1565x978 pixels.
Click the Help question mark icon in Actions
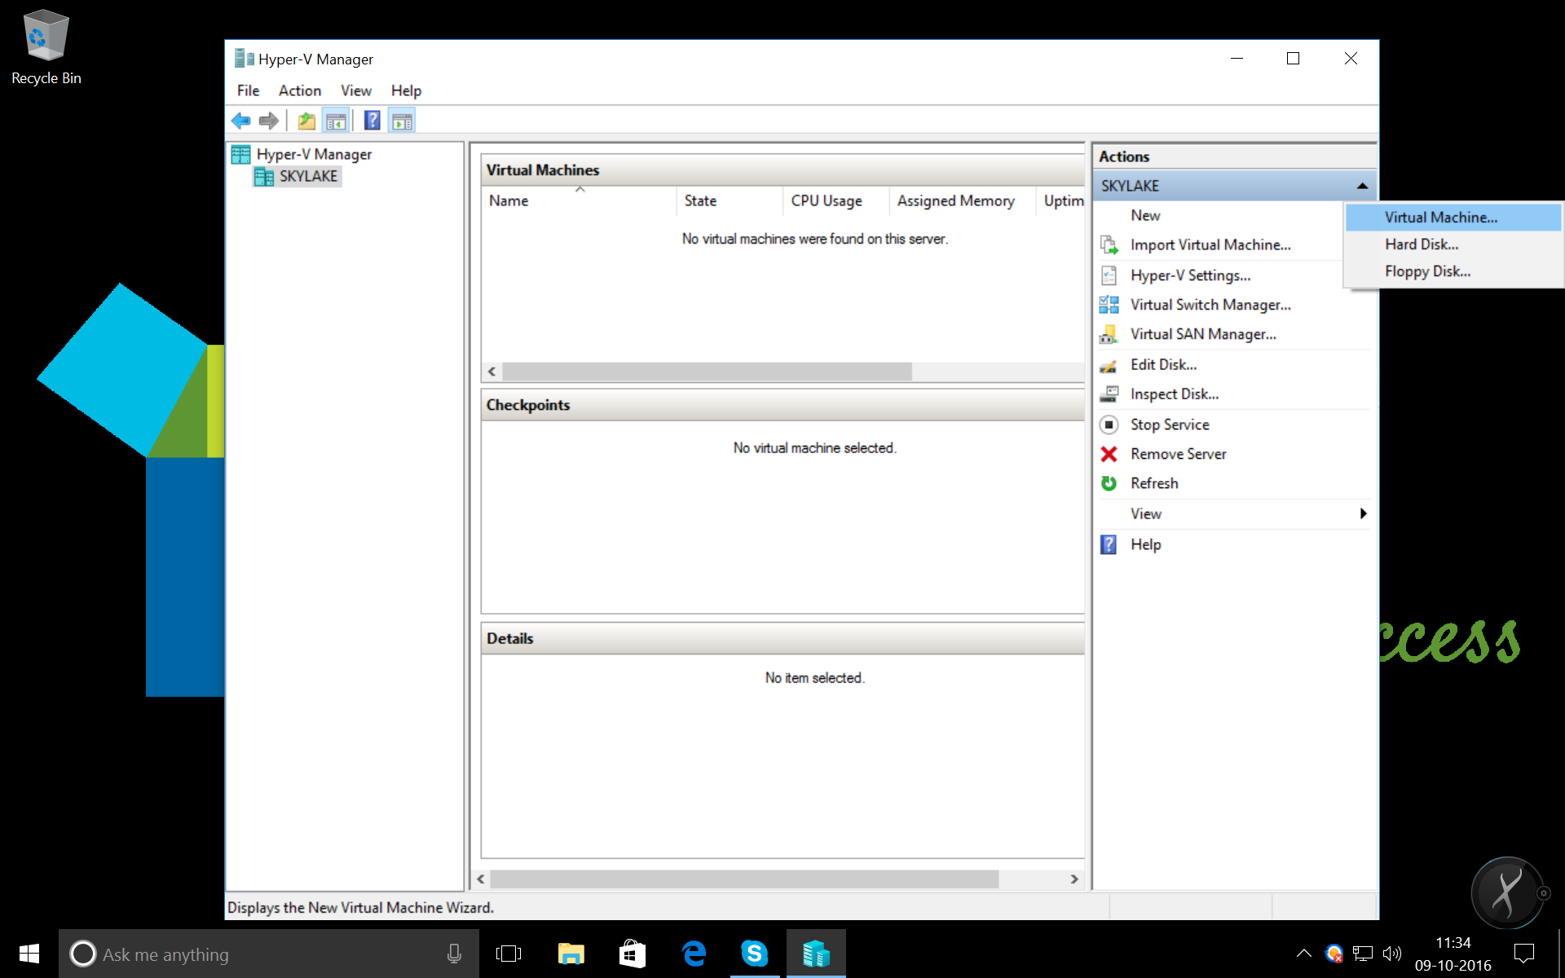click(x=1109, y=544)
